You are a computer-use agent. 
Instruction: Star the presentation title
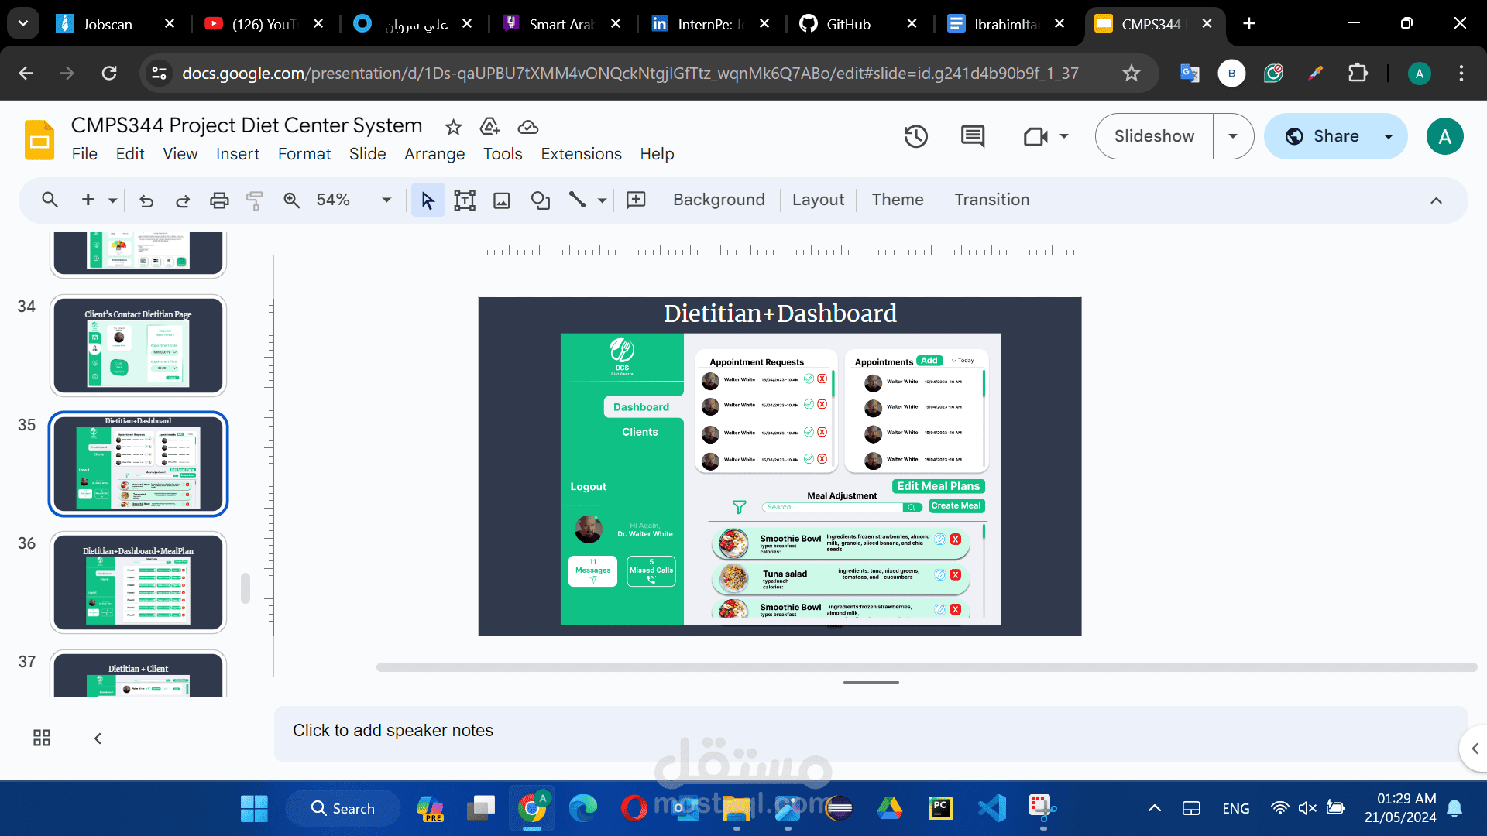point(453,127)
